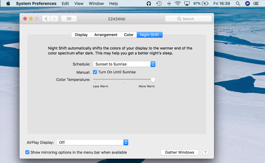Open the AirPlay Display dropdown

point(92,142)
